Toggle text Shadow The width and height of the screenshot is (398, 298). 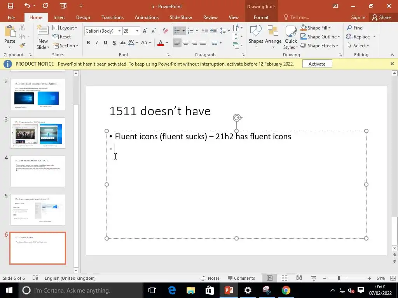(x=114, y=43)
